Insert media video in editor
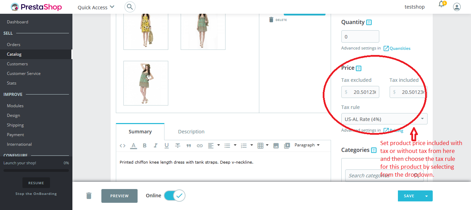Viewport: 471px width, 210px height. click(287, 146)
